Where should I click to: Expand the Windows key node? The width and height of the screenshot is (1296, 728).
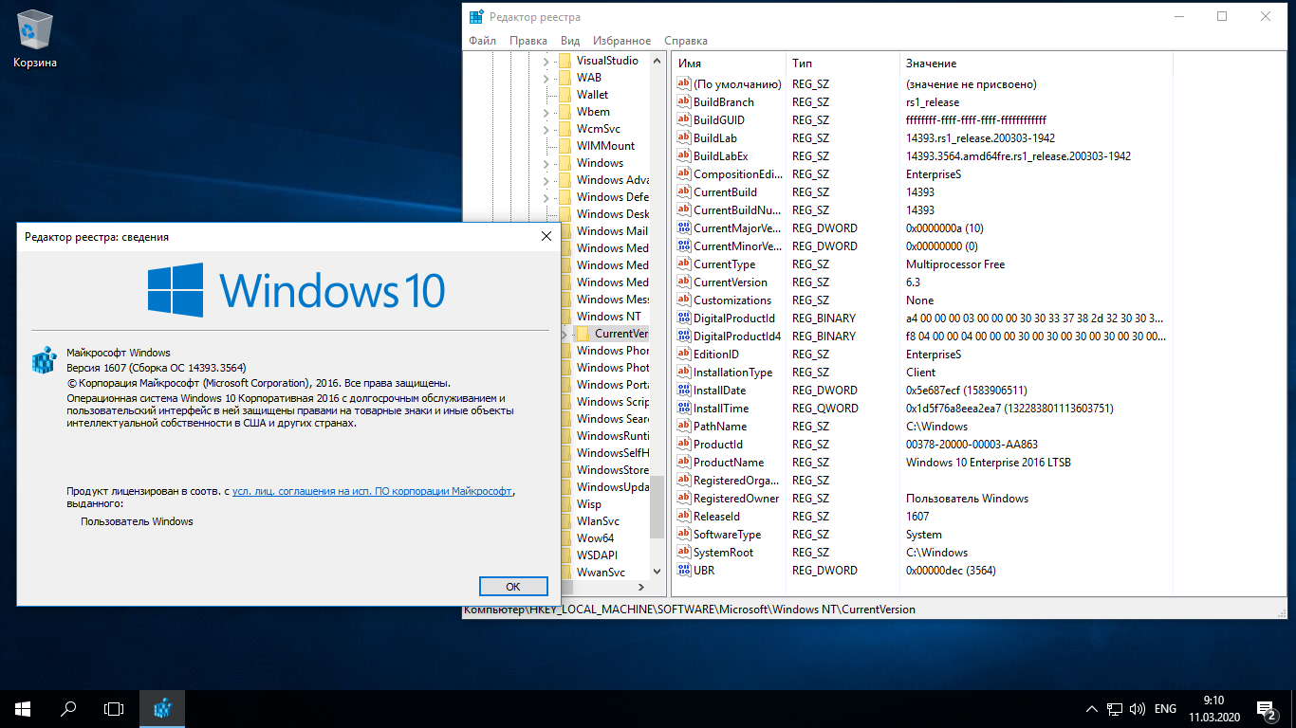point(546,163)
